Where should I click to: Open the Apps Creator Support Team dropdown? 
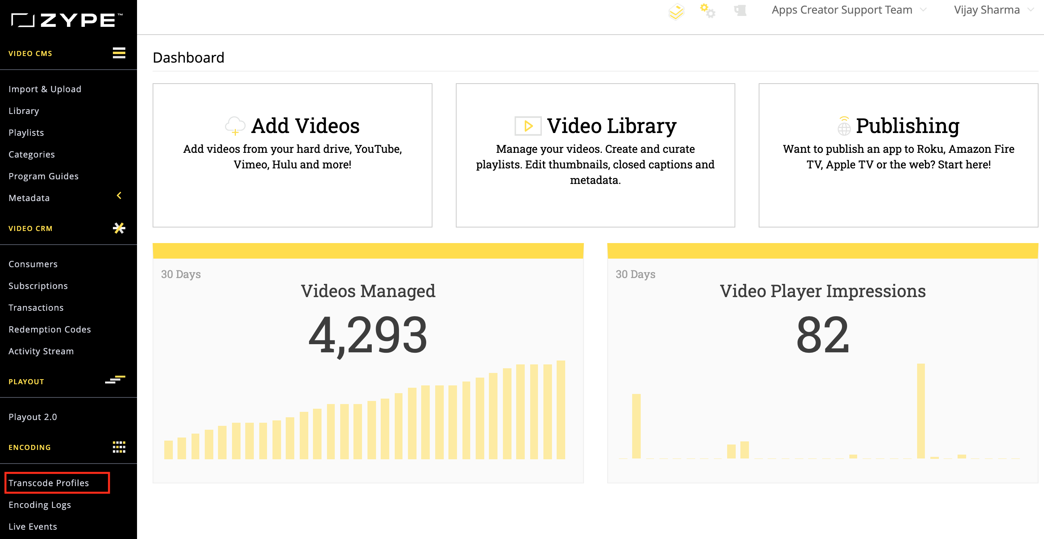click(x=849, y=10)
